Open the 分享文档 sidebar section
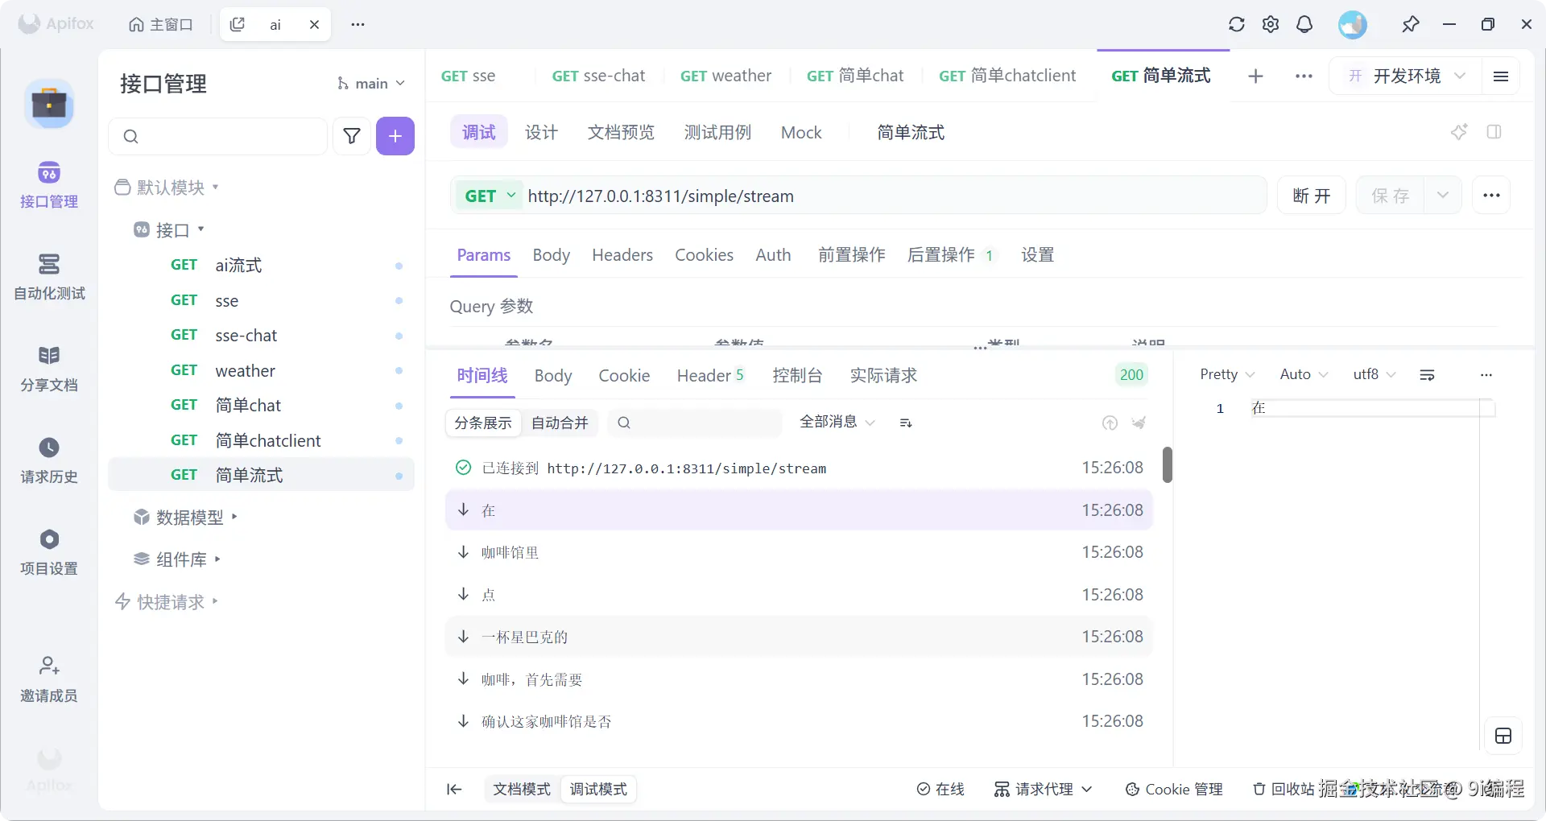The height and width of the screenshot is (821, 1546). point(49,369)
